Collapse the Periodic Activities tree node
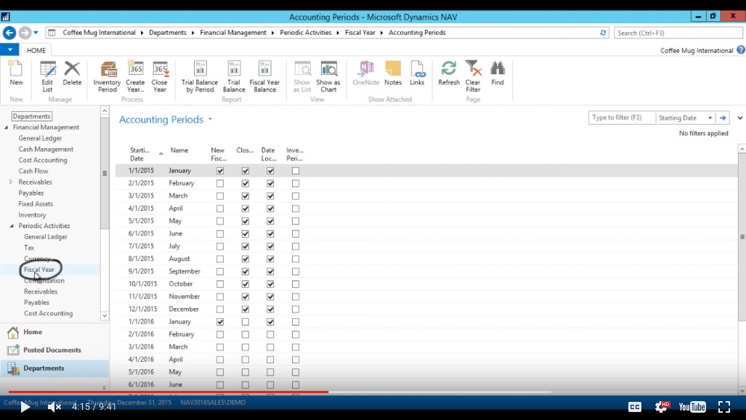The width and height of the screenshot is (746, 420). click(x=12, y=226)
